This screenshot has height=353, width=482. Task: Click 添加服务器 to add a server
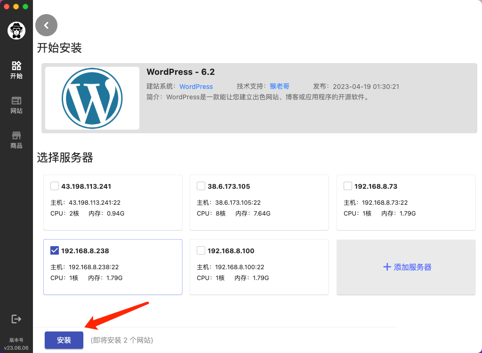tap(406, 267)
